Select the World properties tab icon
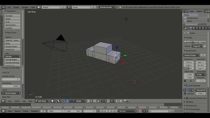This screenshot has height=118, width=210. tap(200, 28)
